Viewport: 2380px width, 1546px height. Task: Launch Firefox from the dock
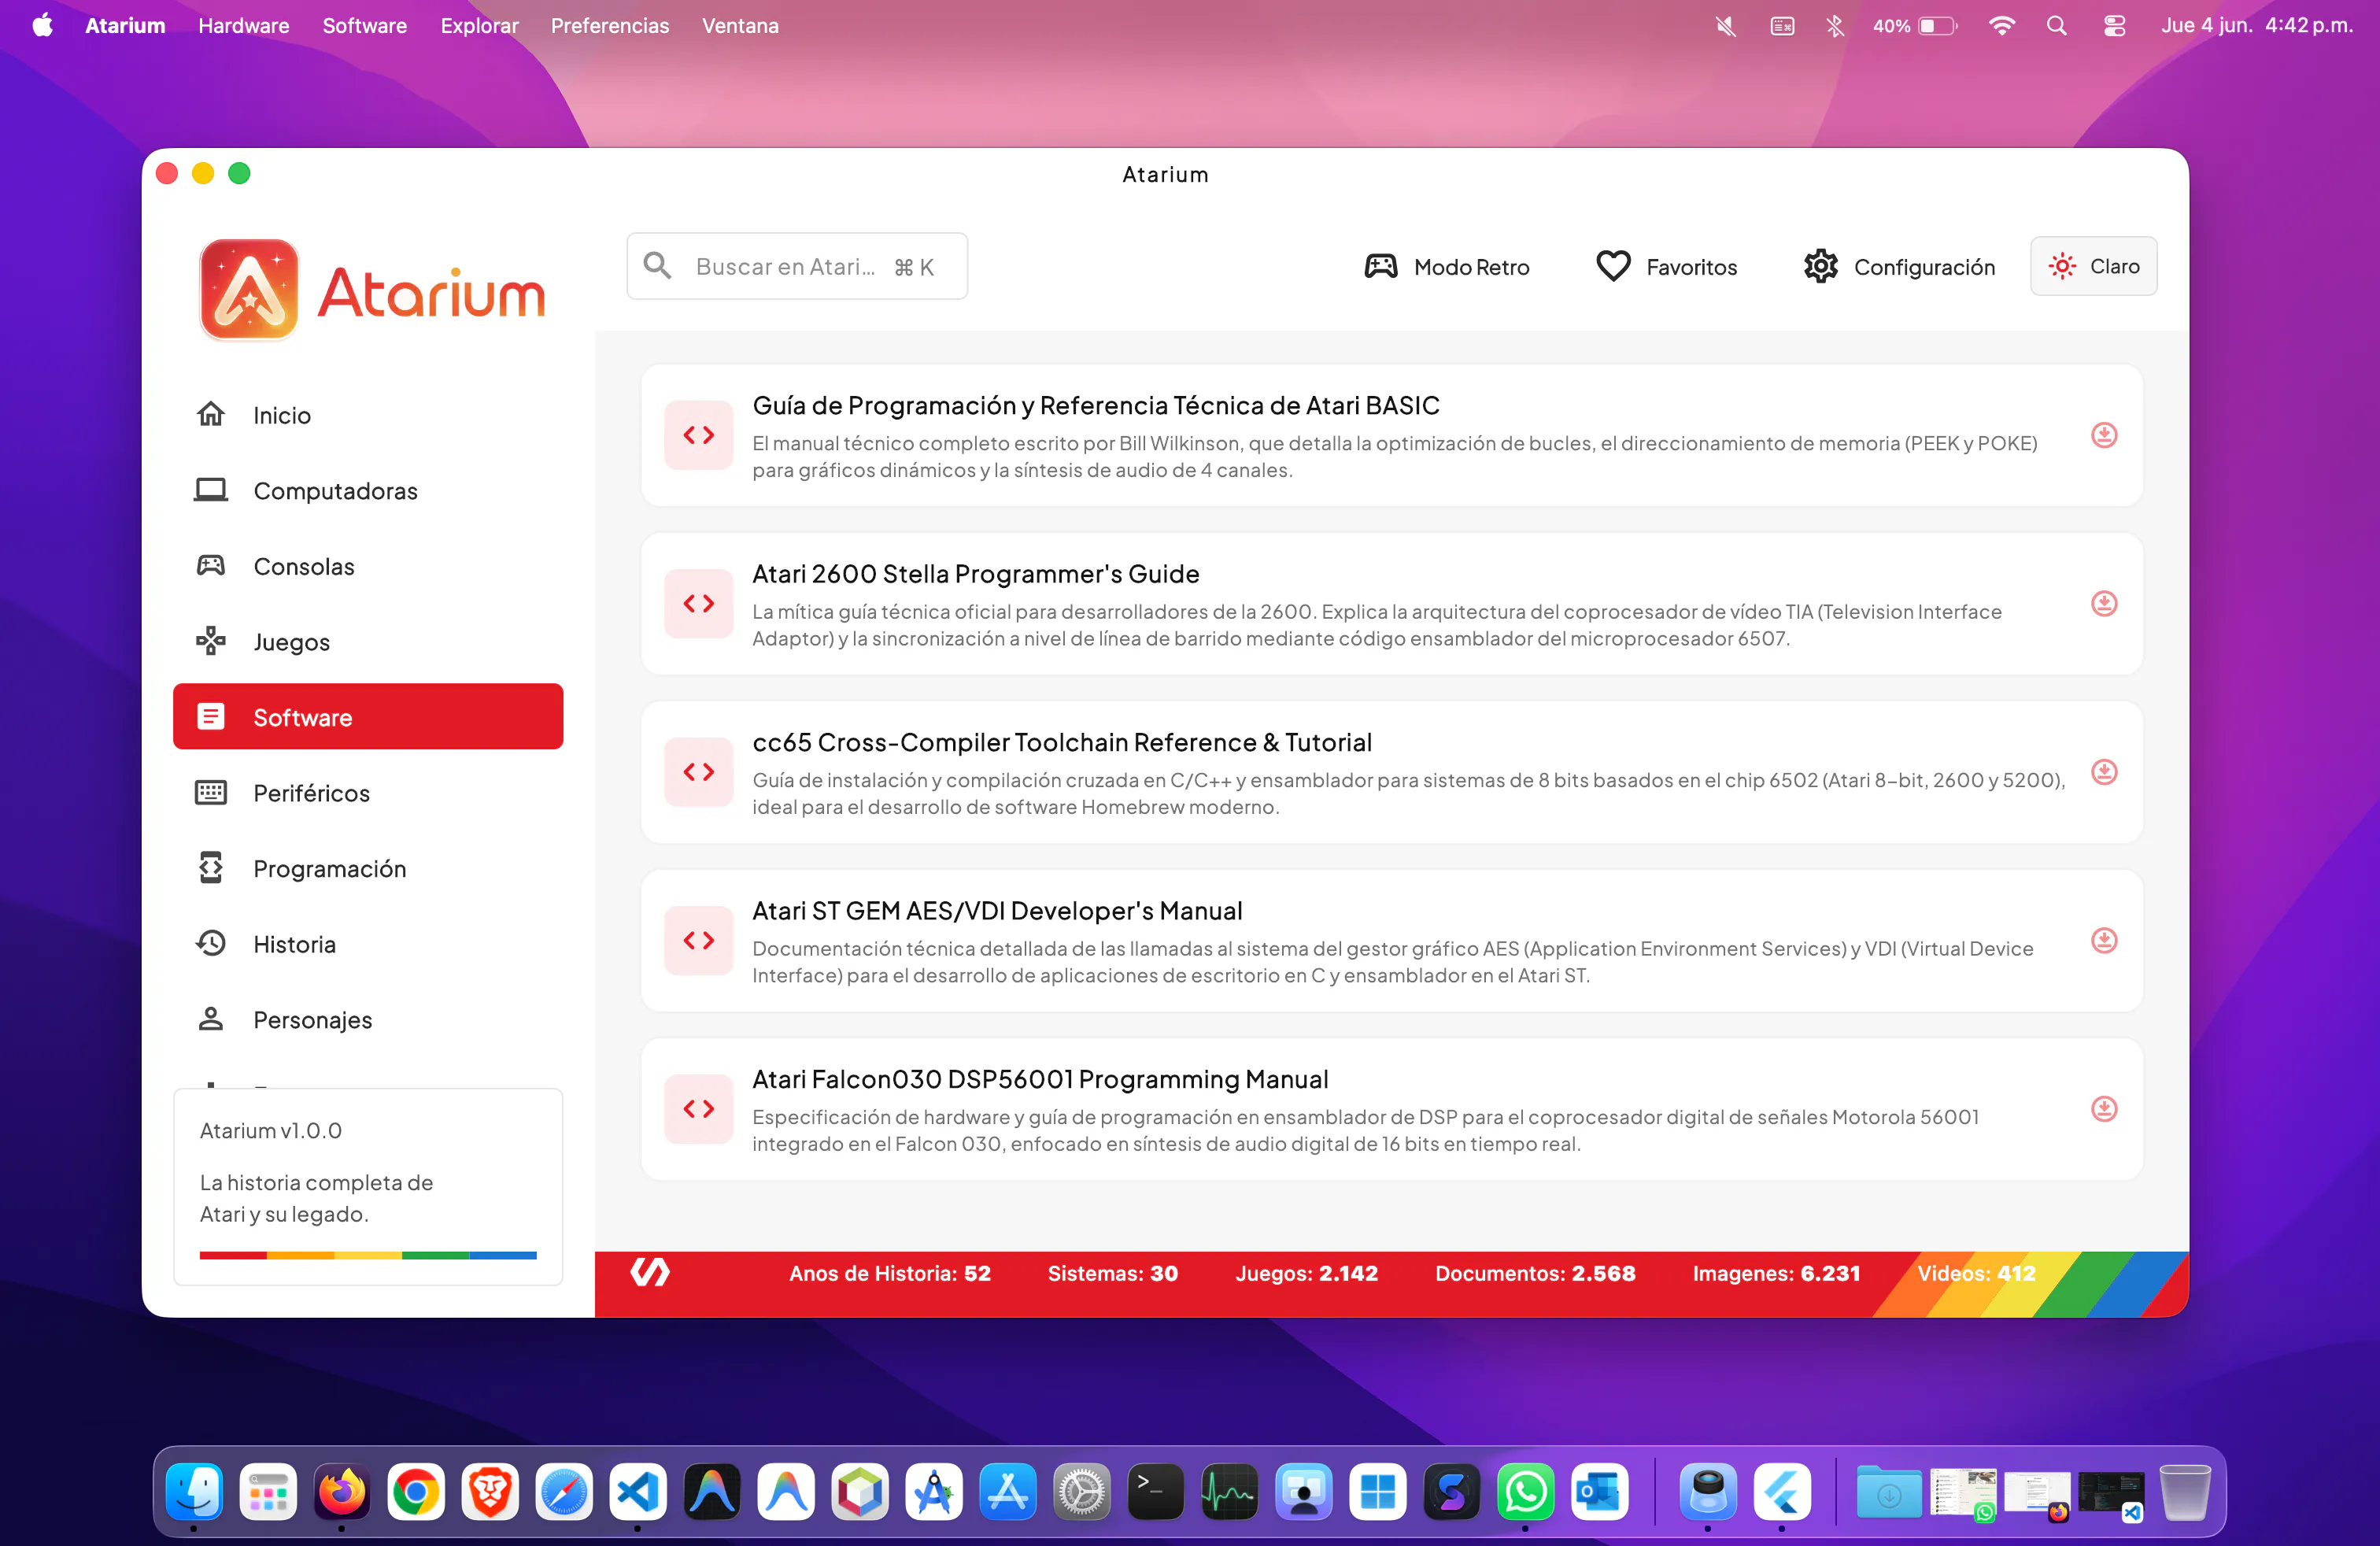[342, 1492]
